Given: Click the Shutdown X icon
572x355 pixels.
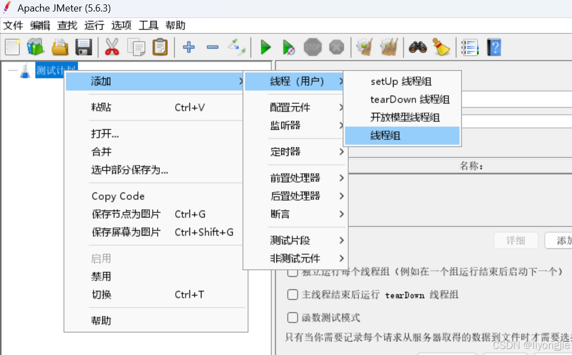Looking at the screenshot, I should coord(336,47).
